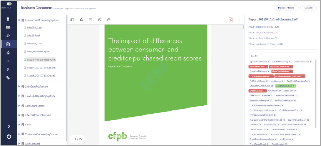Open the database icon in left sidebar
Image resolution: width=321 pixels, height=146 pixels.
click(8, 19)
